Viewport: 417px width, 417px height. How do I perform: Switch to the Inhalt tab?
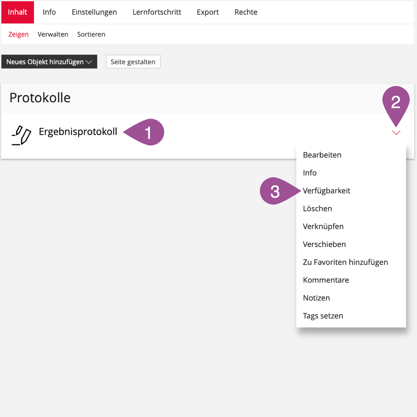pos(17,12)
